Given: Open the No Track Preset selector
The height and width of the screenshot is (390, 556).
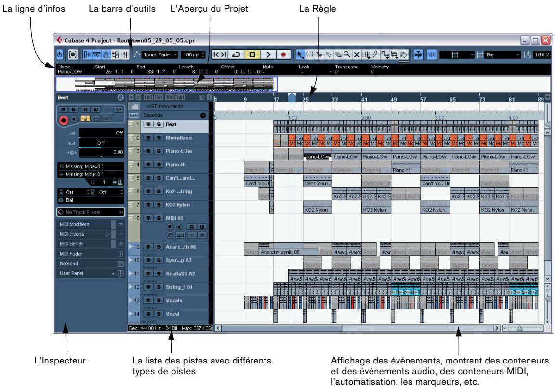Looking at the screenshot, I should (x=91, y=212).
